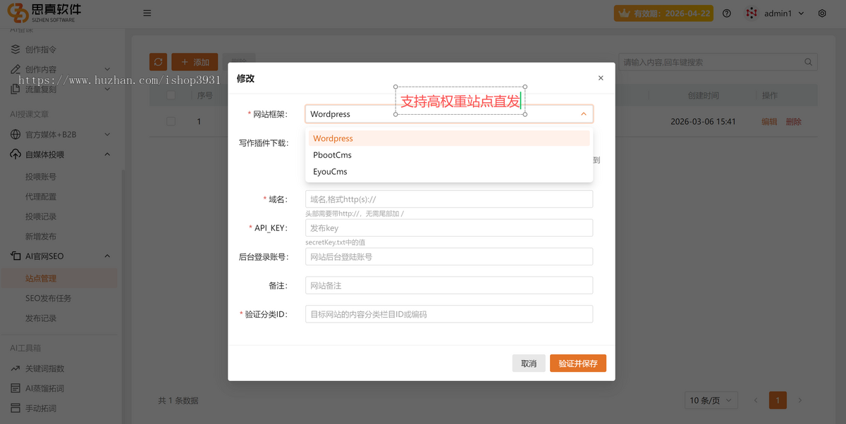The width and height of the screenshot is (846, 424).
Task: Open 发布记录 in sidebar
Action: tap(41, 318)
